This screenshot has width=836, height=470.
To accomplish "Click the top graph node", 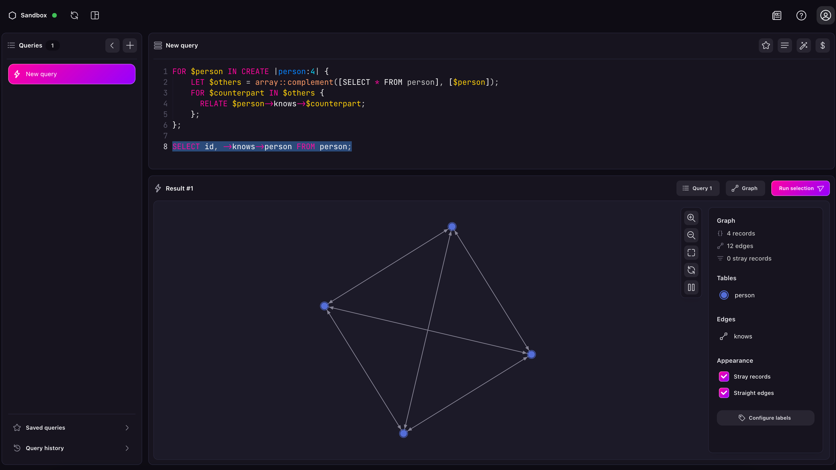I will [452, 226].
